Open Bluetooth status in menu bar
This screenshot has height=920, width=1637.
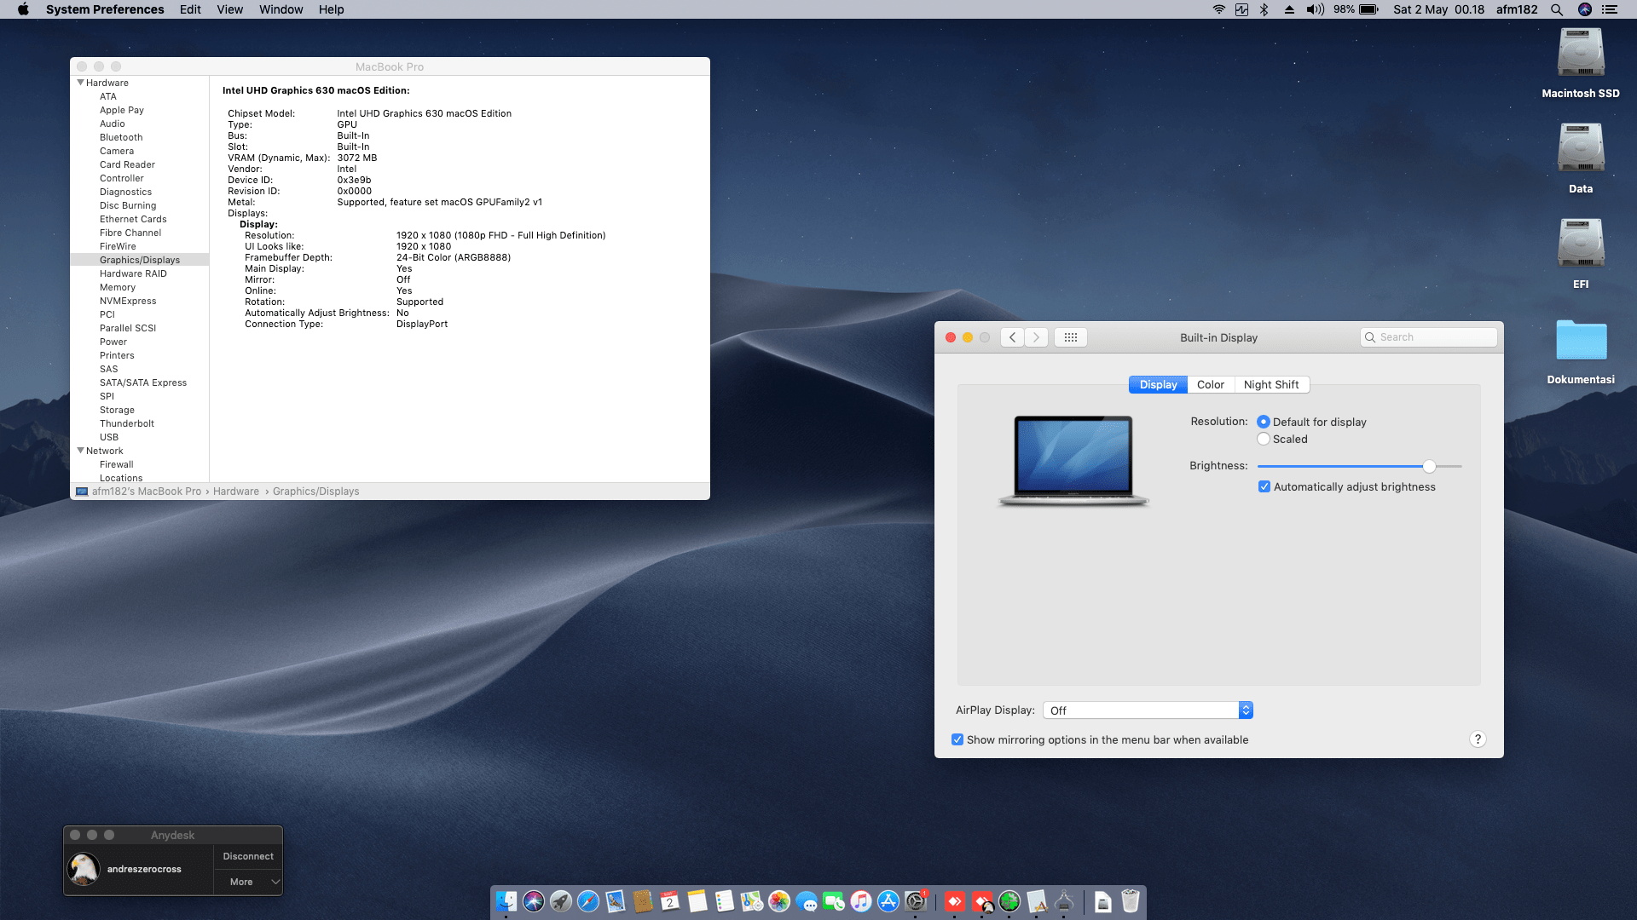[x=1264, y=9]
